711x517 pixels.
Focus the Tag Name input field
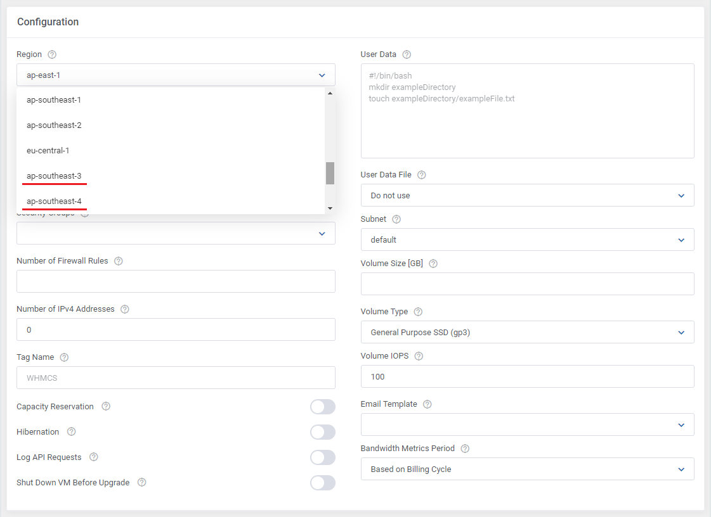pos(176,378)
